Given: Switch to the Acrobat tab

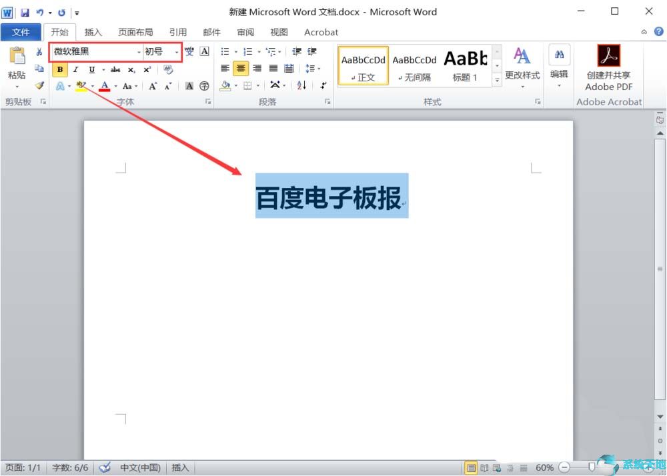Looking at the screenshot, I should pyautogui.click(x=321, y=32).
